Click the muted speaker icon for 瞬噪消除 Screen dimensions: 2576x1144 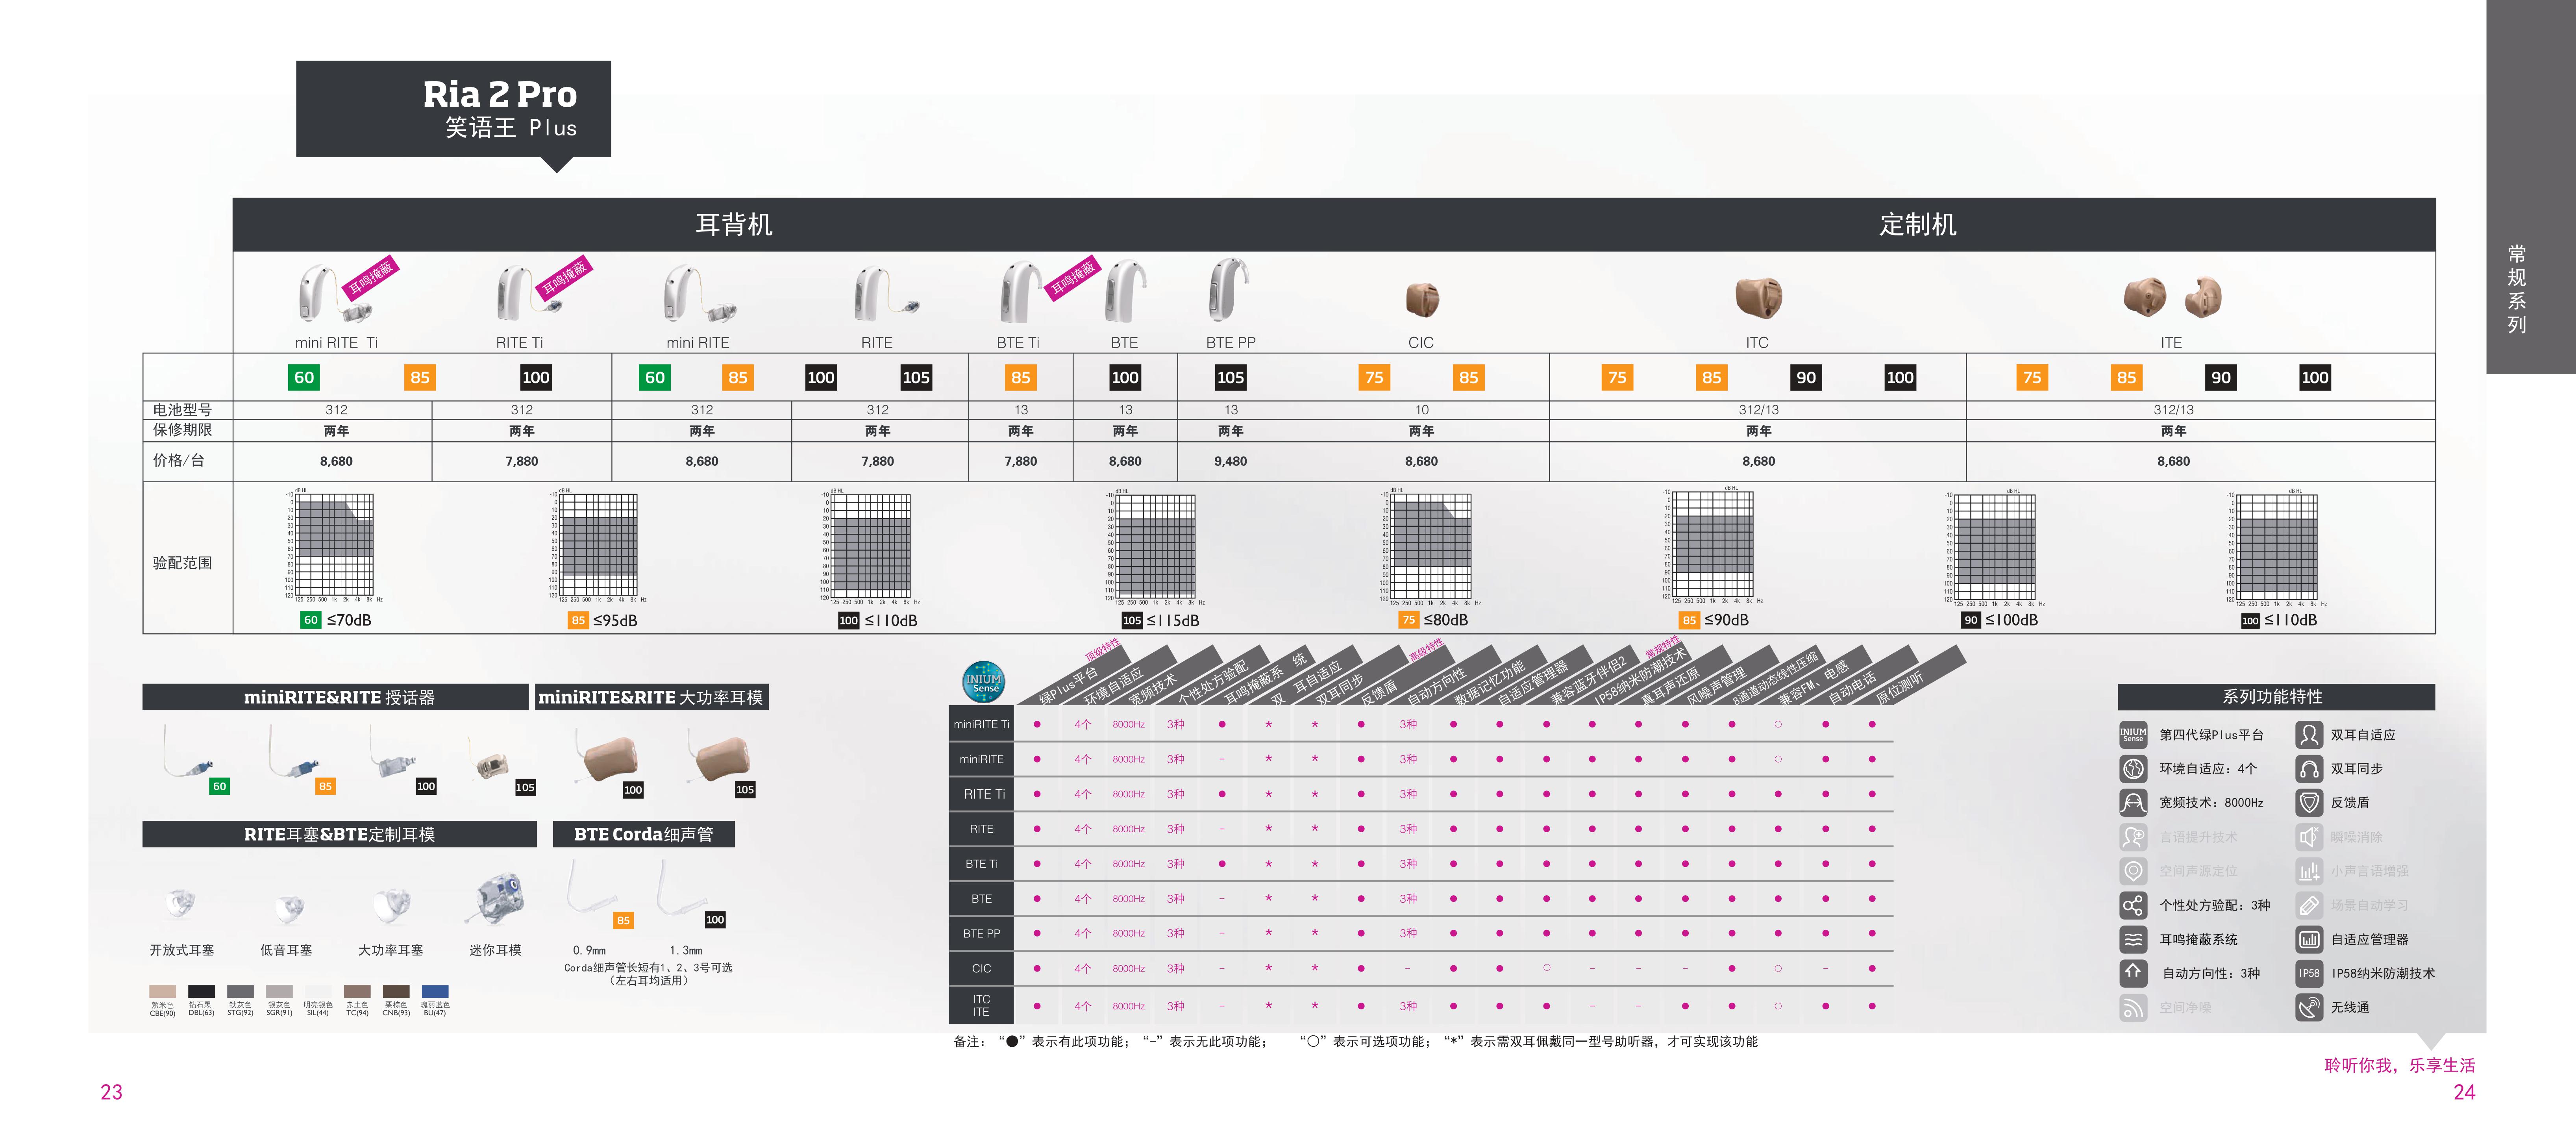click(x=2309, y=837)
